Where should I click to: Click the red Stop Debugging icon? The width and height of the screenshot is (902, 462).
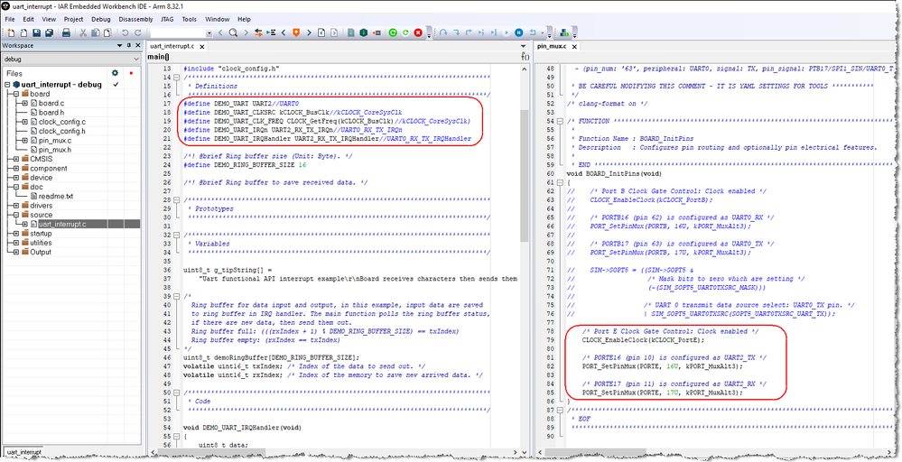tap(418, 32)
